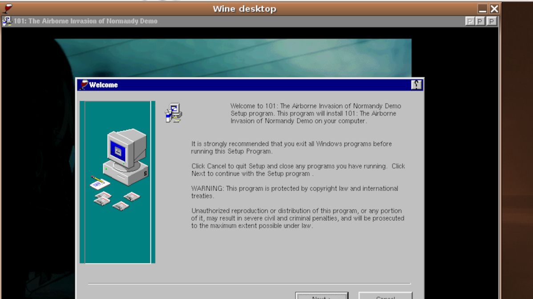The height and width of the screenshot is (299, 533).
Task: Click the 'WARNING: This program is protected' text
Action: [295, 192]
